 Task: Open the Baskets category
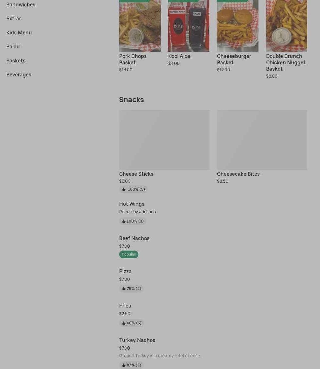point(16,60)
